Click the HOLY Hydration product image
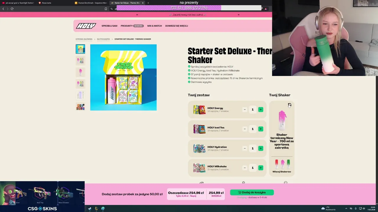Viewport: 378px width, 212px height. pyautogui.click(x=199, y=148)
